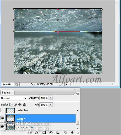Click canvas horizontal scroll left arrow
Viewport: 121px width, 135px height.
point(70,84)
